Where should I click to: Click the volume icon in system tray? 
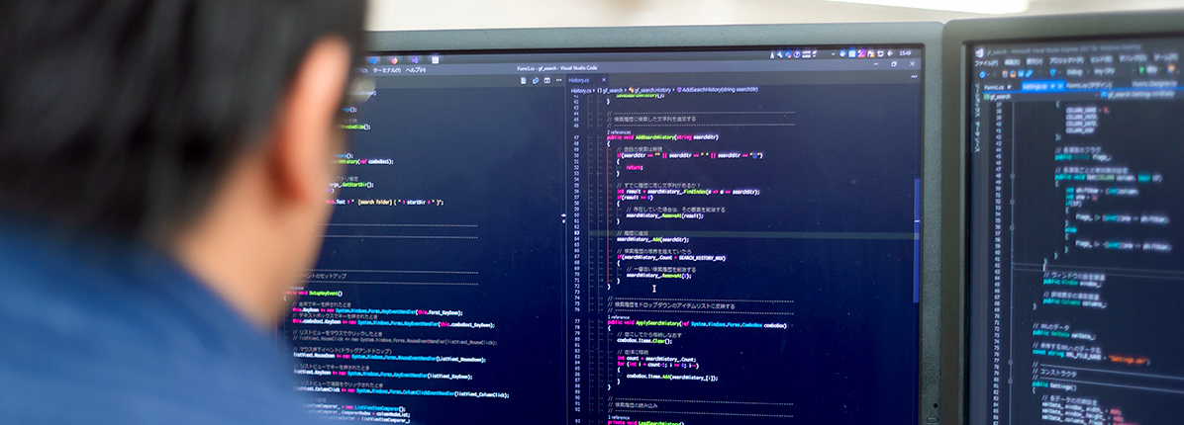(x=890, y=53)
